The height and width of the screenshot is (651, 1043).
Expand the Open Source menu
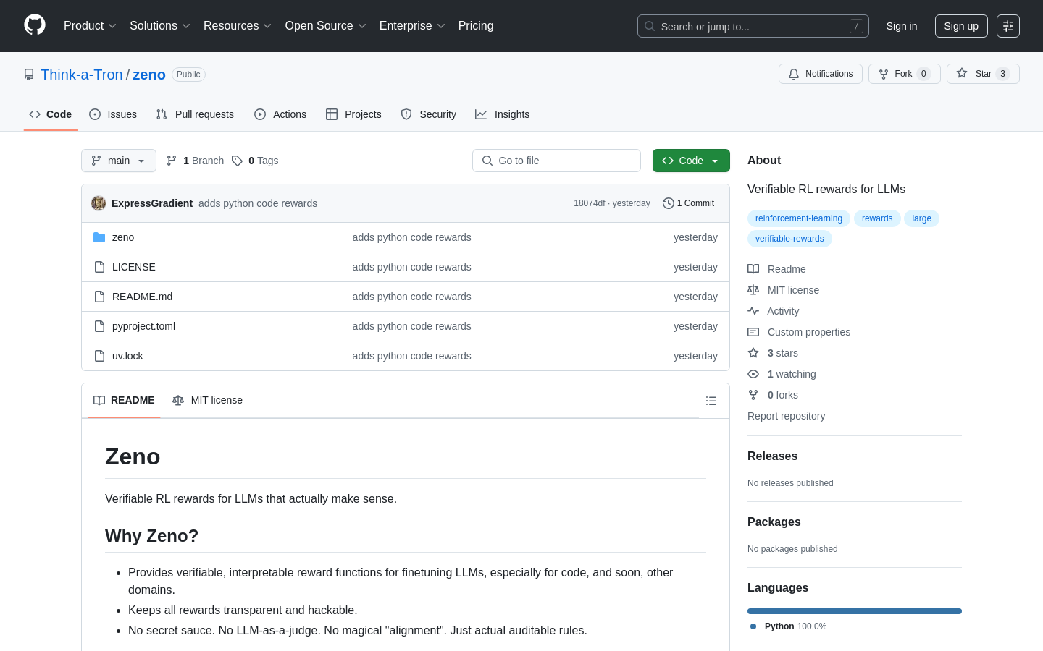tap(325, 26)
